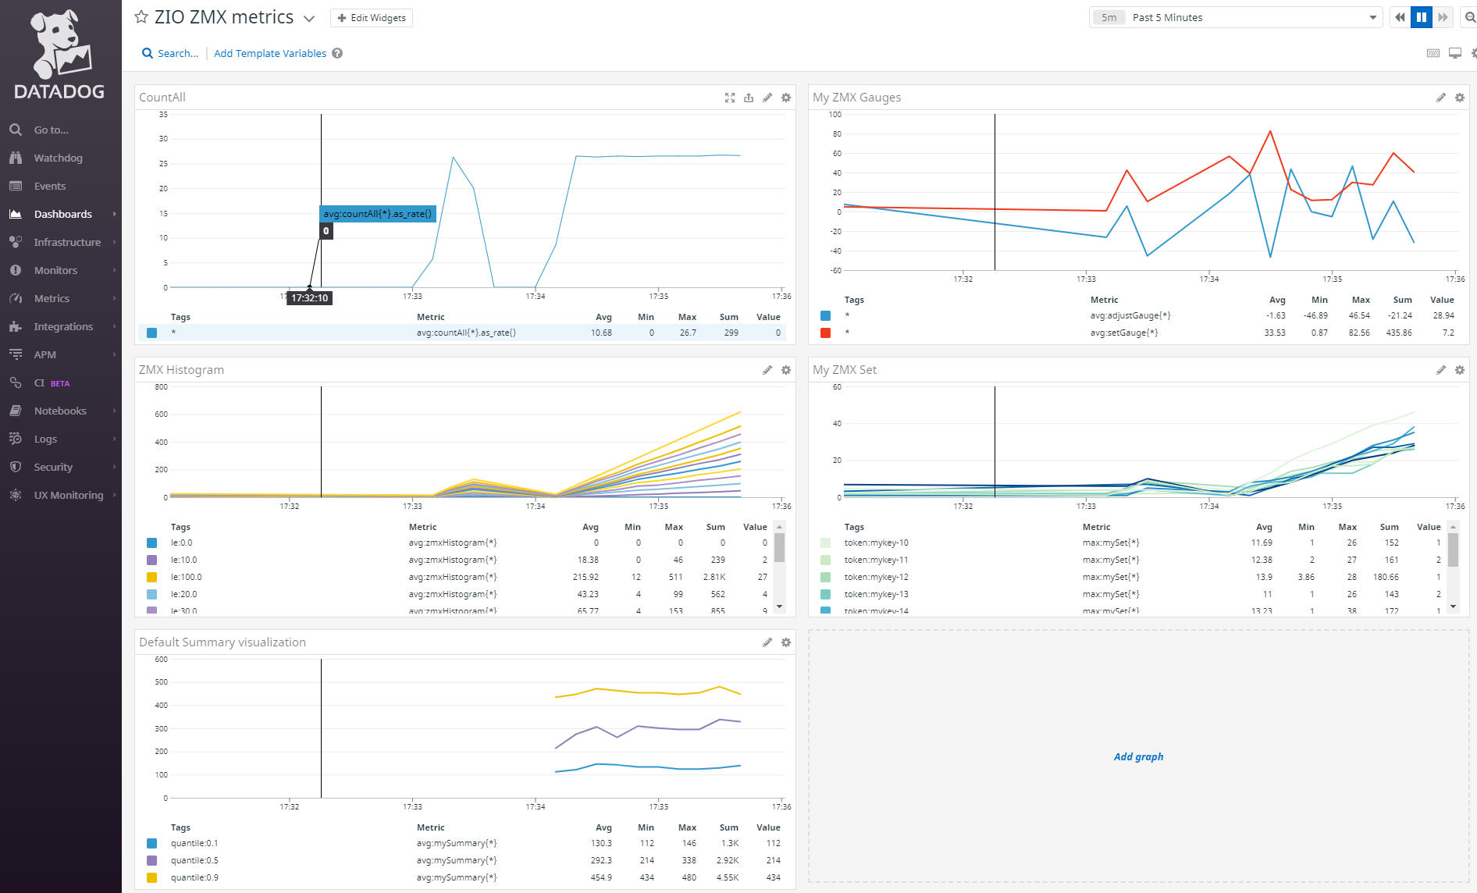Click the le:100.0 yellow color swatch
Image resolution: width=1477 pixels, height=893 pixels.
[x=151, y=577]
